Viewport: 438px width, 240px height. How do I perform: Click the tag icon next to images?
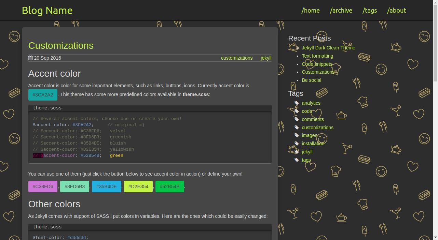(297, 135)
